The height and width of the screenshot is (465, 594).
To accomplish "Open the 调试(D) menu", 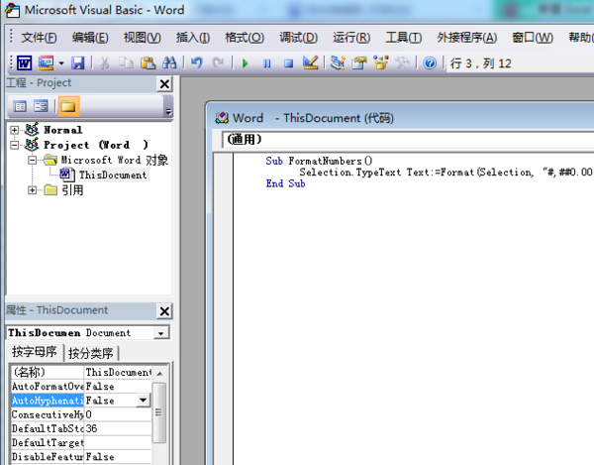I will click(299, 37).
